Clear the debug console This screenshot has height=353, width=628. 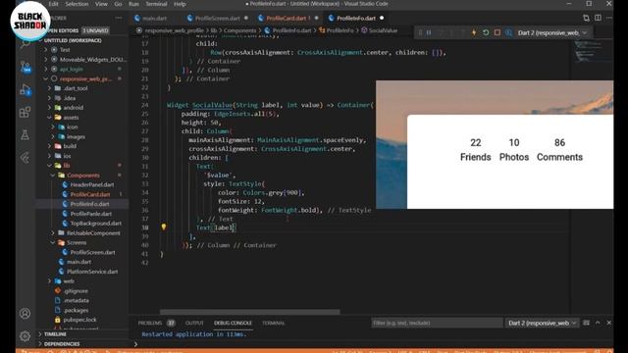[x=587, y=323]
